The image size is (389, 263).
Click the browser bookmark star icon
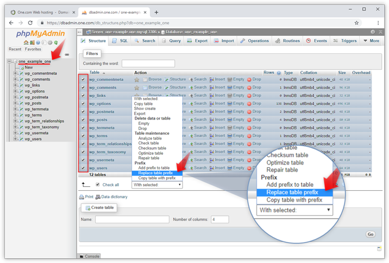(x=356, y=23)
